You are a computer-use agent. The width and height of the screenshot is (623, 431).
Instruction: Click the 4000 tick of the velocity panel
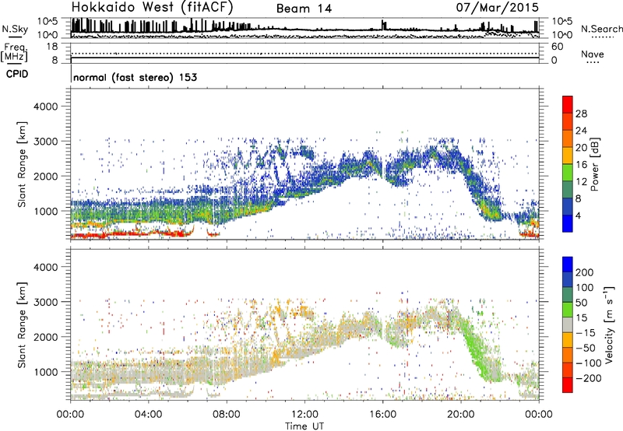click(45, 267)
